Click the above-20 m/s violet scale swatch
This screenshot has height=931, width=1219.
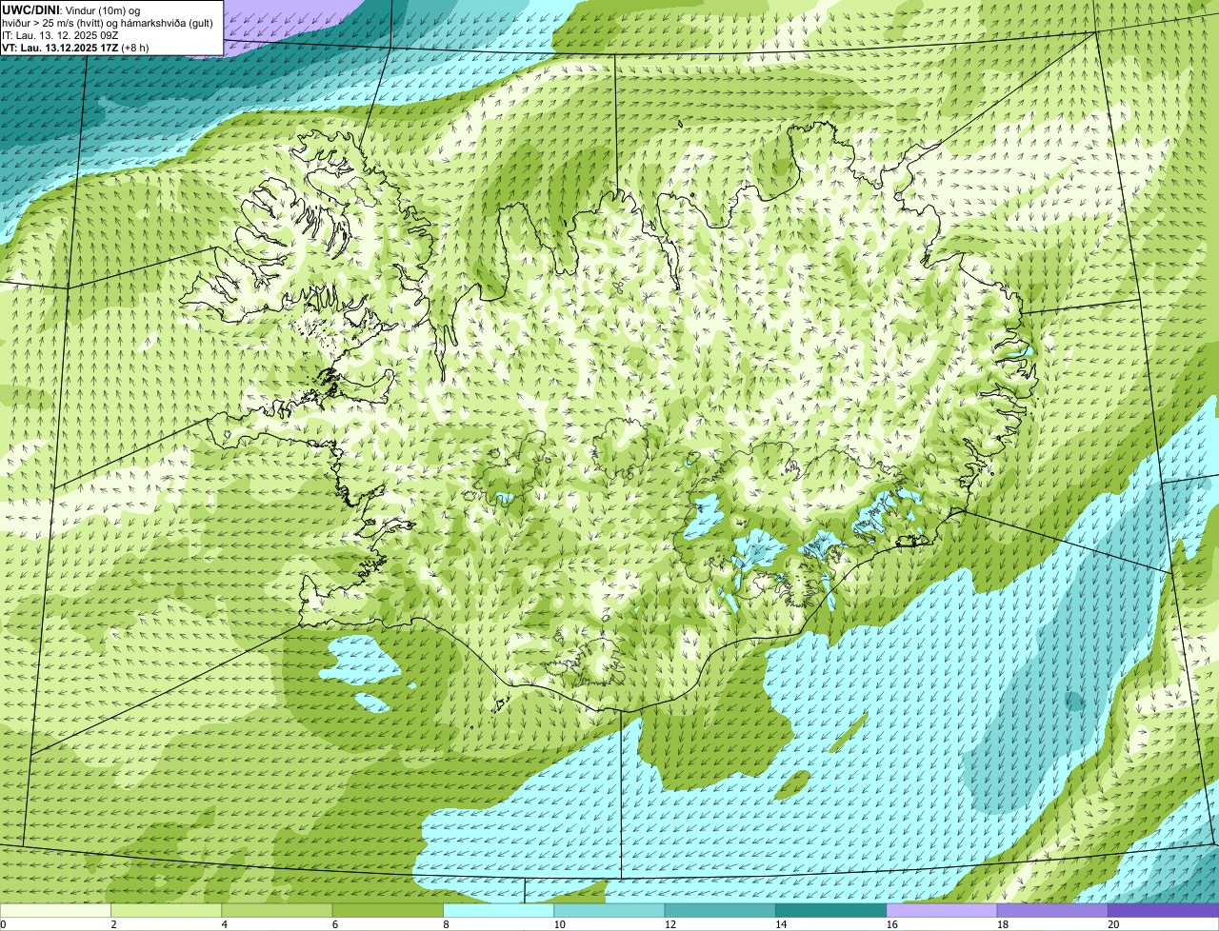(1164, 910)
